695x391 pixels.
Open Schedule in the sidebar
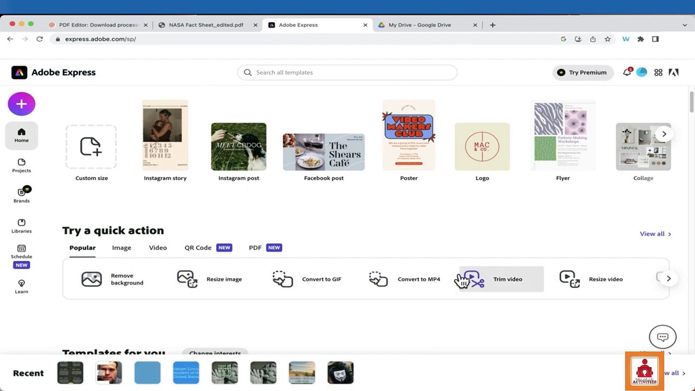point(22,256)
